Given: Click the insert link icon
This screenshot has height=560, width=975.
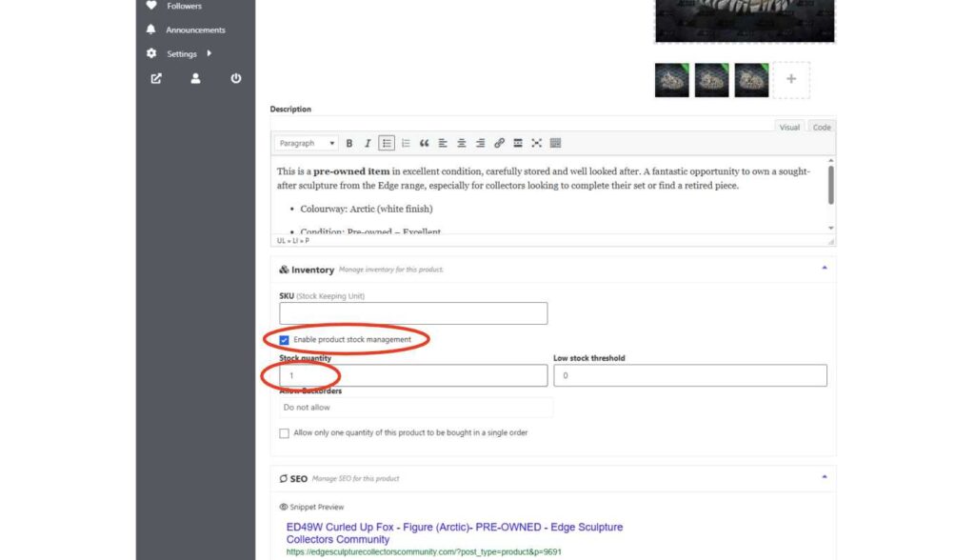Looking at the screenshot, I should 499,144.
